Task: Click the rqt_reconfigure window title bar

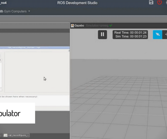Action: pyautogui.click(x=35, y=48)
